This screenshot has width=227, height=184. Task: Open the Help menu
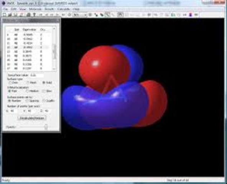(x=76, y=9)
